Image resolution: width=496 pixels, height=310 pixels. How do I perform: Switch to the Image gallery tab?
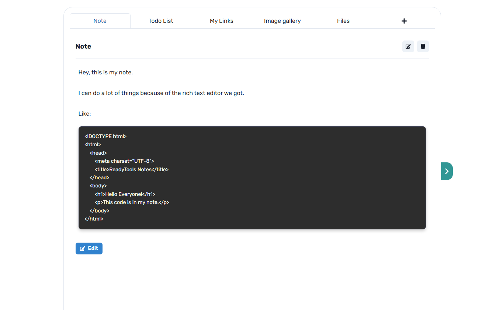click(282, 21)
